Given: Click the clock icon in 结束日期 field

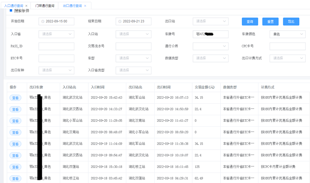Looking at the screenshot, I should [120, 21].
